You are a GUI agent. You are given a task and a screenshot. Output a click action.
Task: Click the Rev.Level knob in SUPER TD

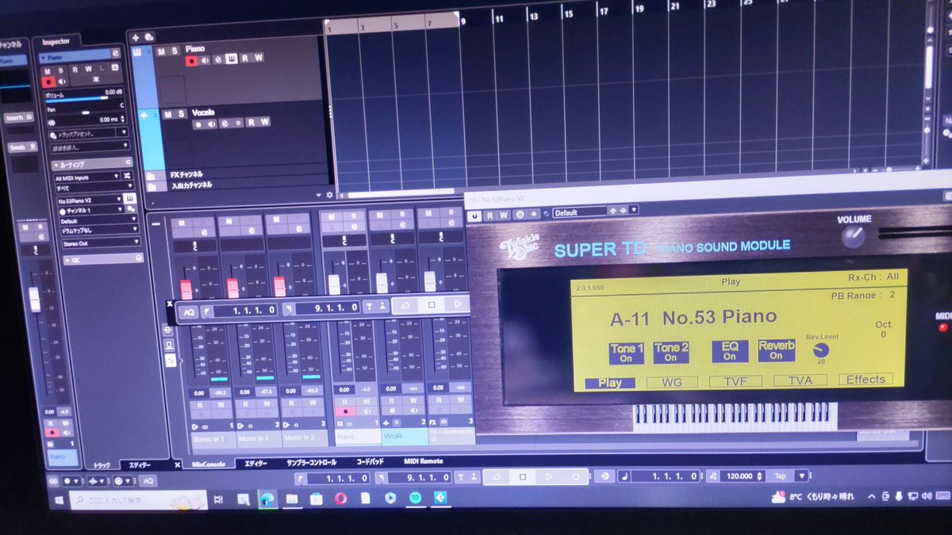[820, 350]
